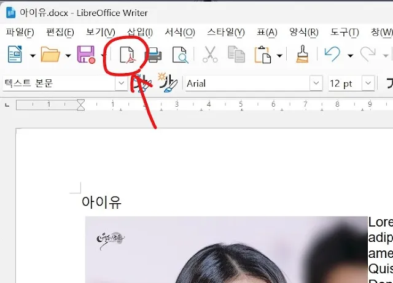Click the New document icon
This screenshot has width=393, height=283.
[15, 54]
